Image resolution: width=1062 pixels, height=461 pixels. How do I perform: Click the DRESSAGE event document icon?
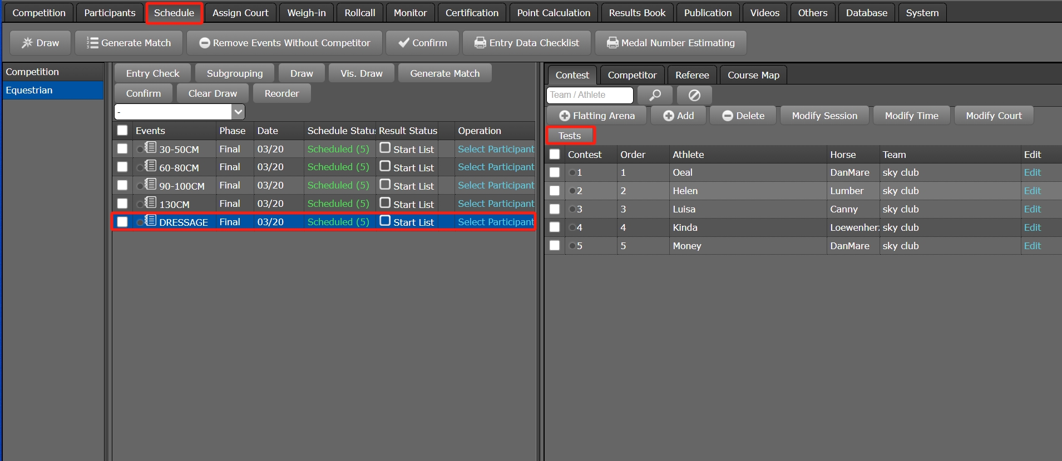pyautogui.click(x=150, y=221)
